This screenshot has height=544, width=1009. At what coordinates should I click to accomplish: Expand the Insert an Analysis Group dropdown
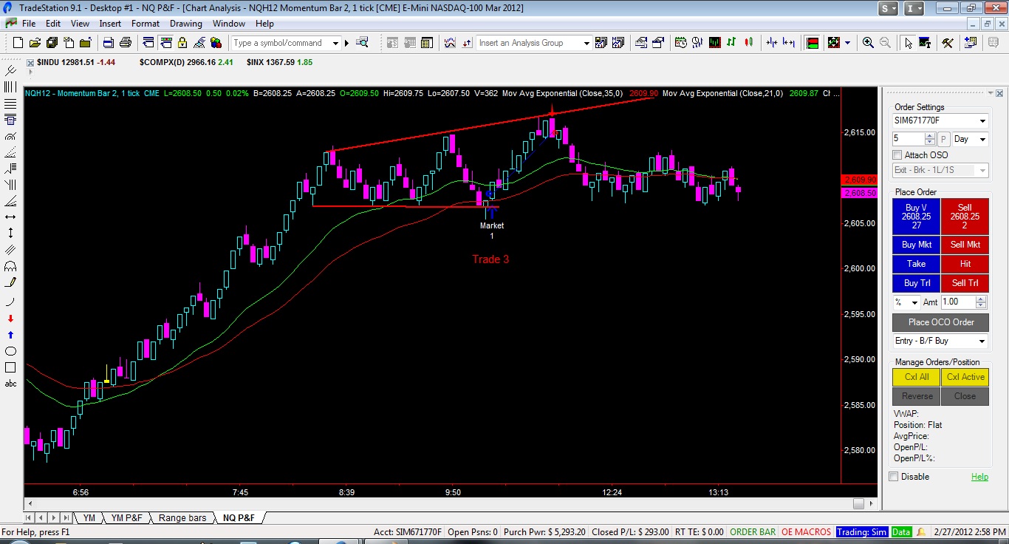(x=586, y=43)
